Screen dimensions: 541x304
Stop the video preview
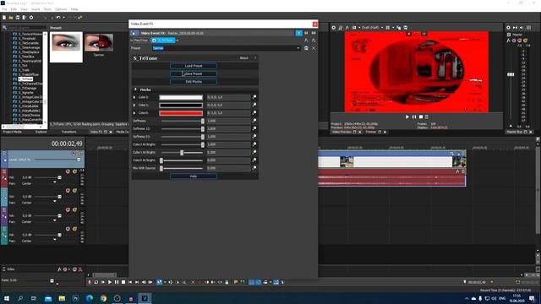(421, 117)
